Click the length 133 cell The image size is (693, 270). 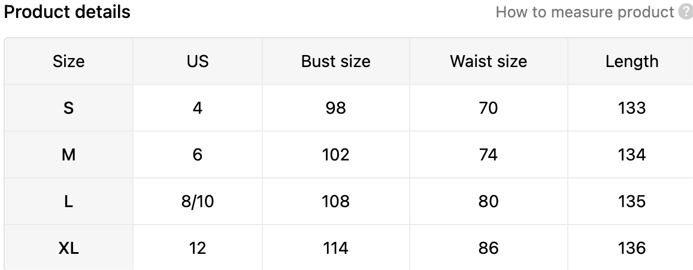point(631,108)
